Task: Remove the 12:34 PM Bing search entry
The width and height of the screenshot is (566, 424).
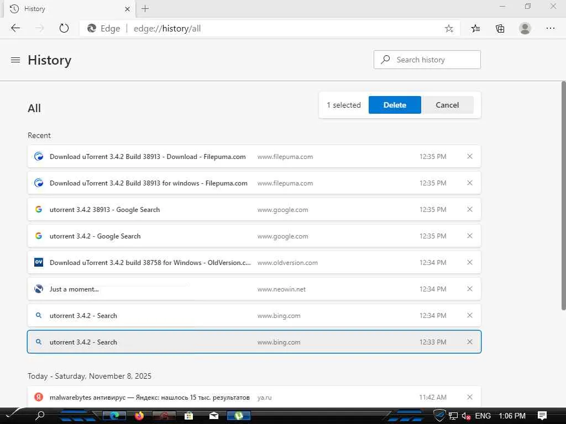Action: 470,315
